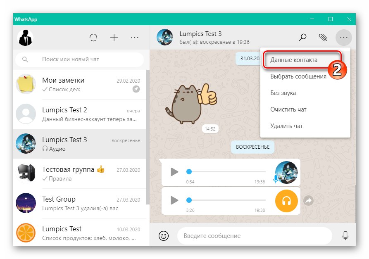Click the Поиск или новый чат field
369x259 pixels.
(x=79, y=59)
